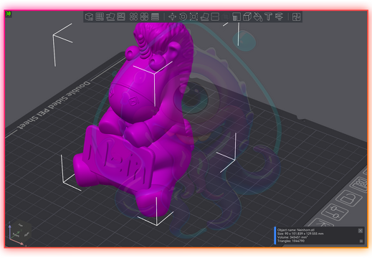Collapse the object info notification

coord(361,242)
